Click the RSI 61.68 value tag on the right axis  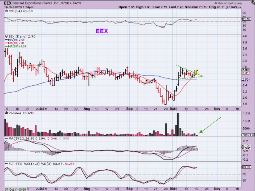click(246, 19)
